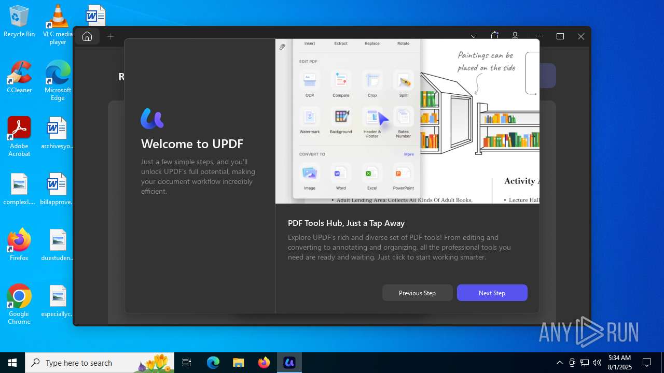
Task: Click the taskbar clock showing 5:34 AM
Action: pyautogui.click(x=620, y=363)
